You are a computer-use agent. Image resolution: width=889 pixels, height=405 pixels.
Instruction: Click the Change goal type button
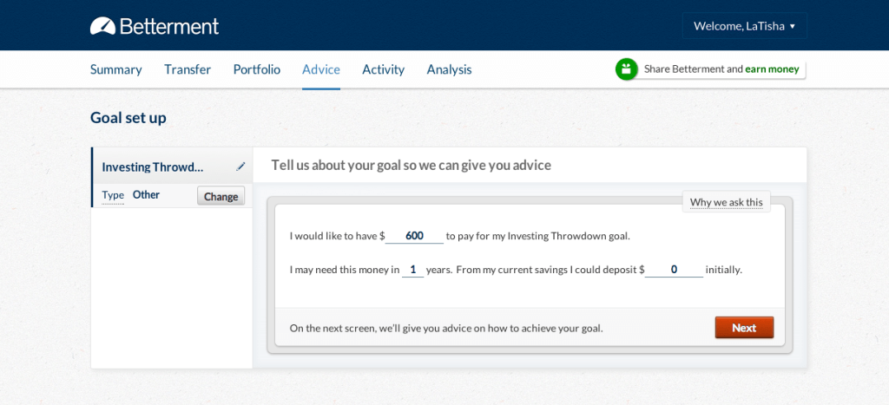221,196
